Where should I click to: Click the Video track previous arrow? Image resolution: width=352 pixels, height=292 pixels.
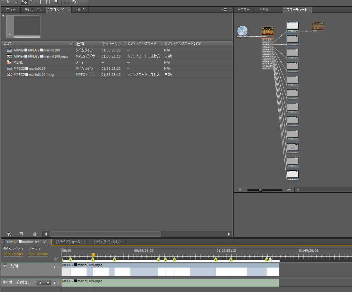(x=54, y=267)
